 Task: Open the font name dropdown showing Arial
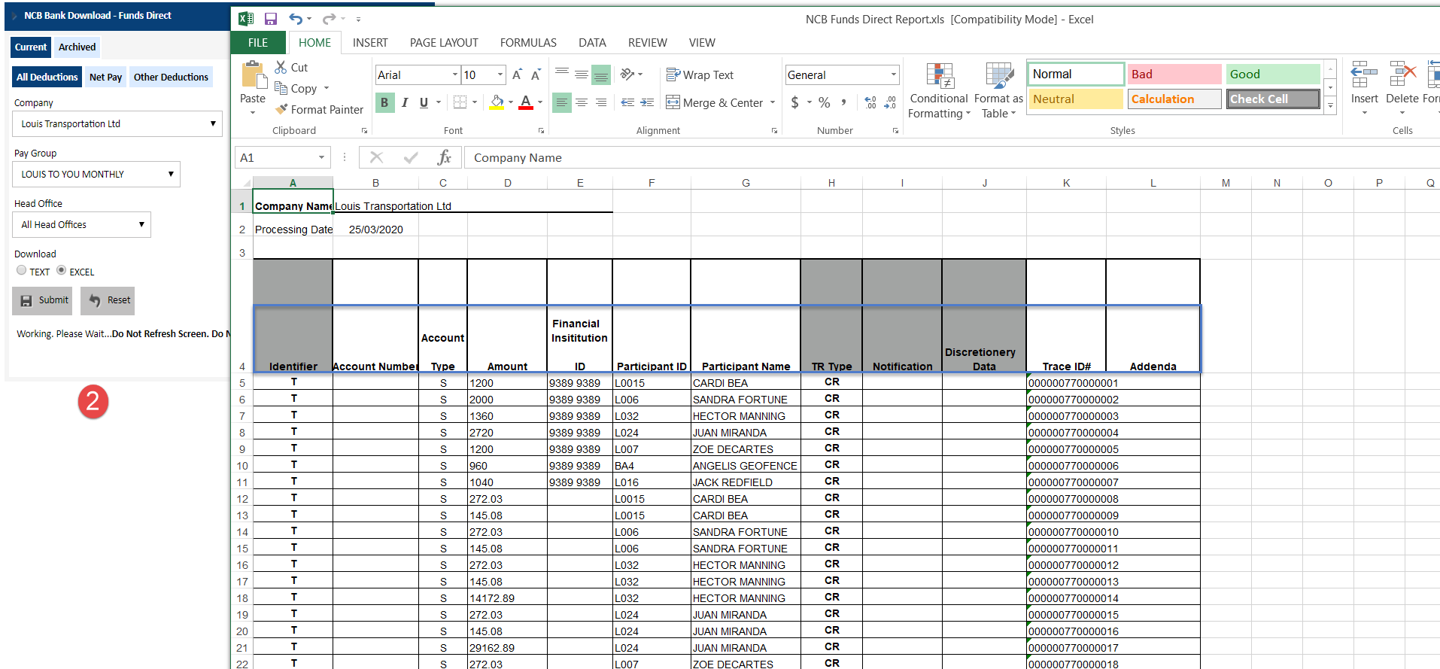(x=454, y=75)
